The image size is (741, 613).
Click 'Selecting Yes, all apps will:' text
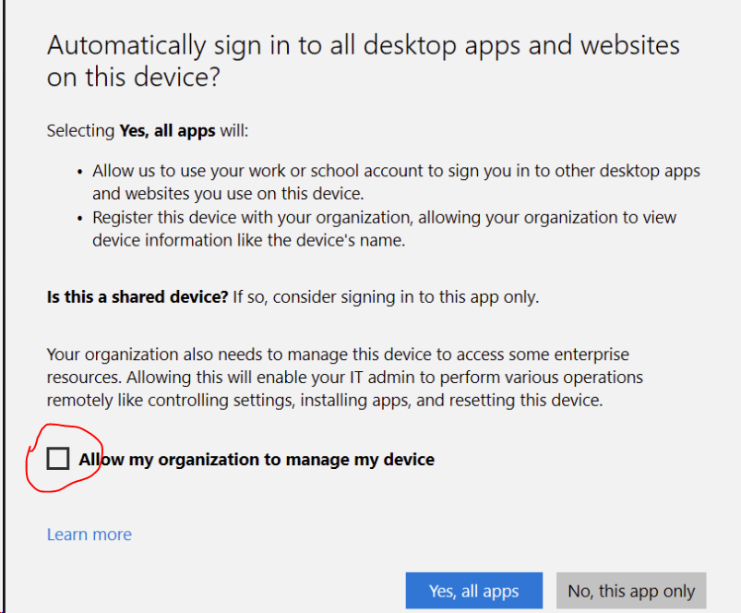pos(148,130)
